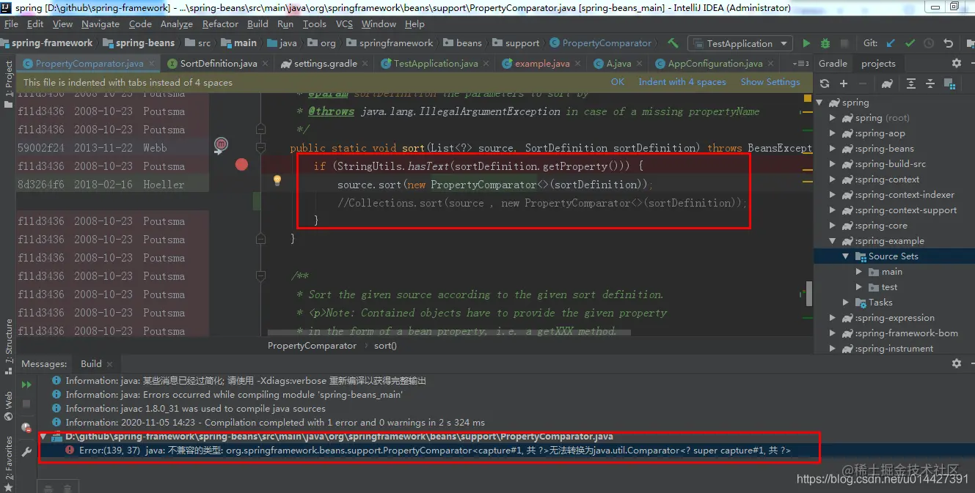The height and width of the screenshot is (493, 975).
Task: Click Git Update Project blue arrow
Action: click(x=891, y=43)
